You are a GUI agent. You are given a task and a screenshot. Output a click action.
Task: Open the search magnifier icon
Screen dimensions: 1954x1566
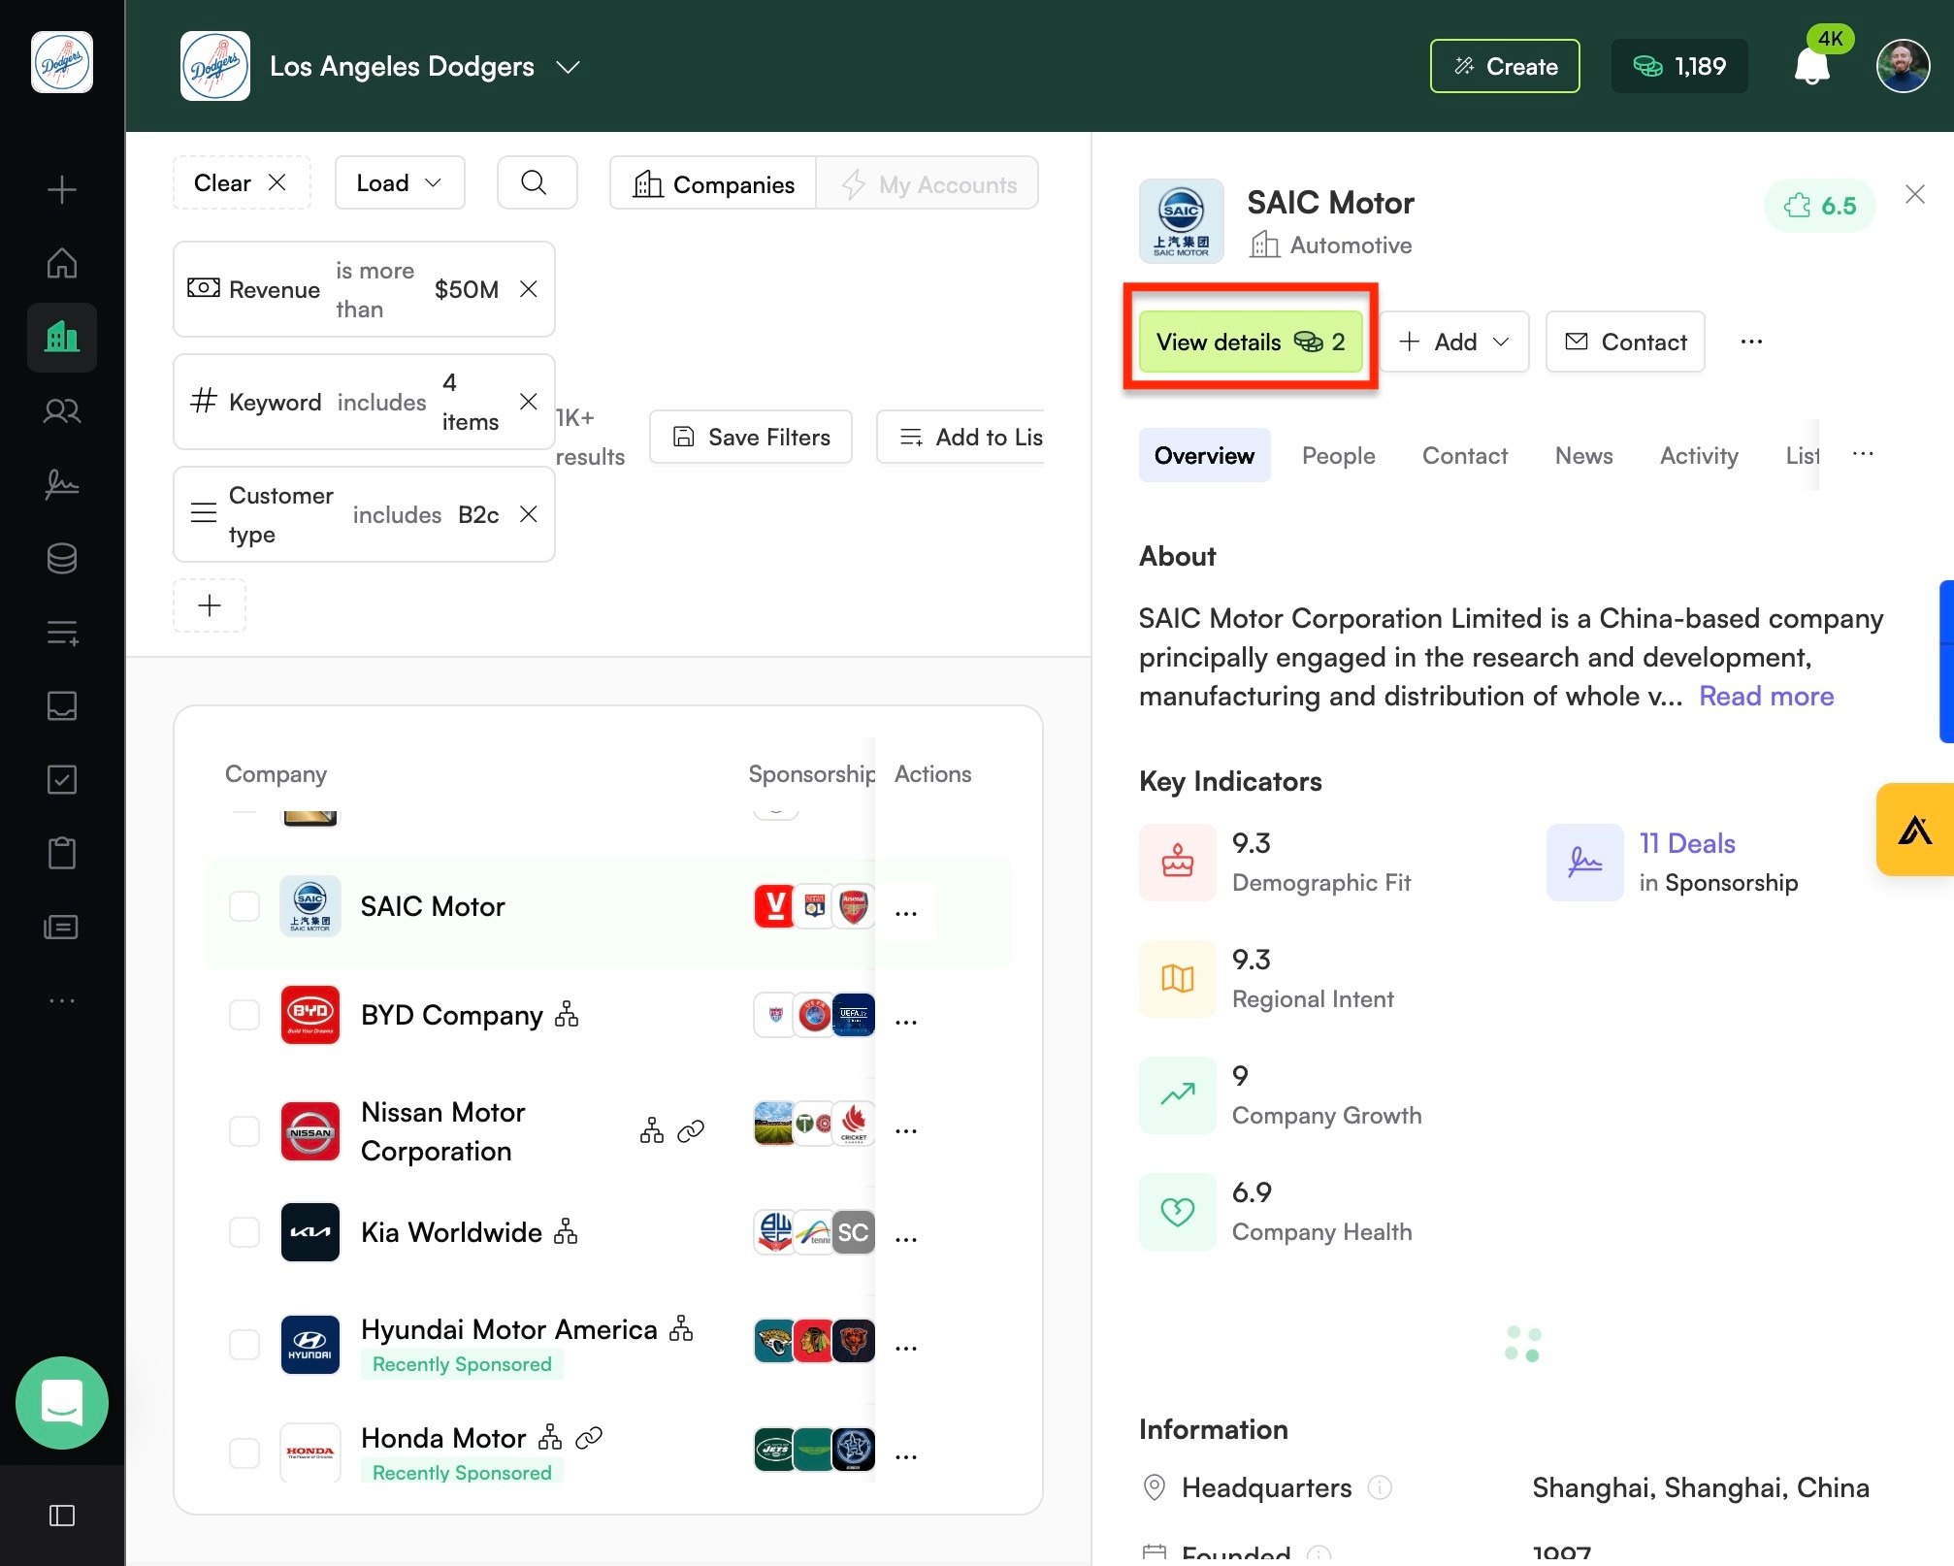click(x=537, y=182)
